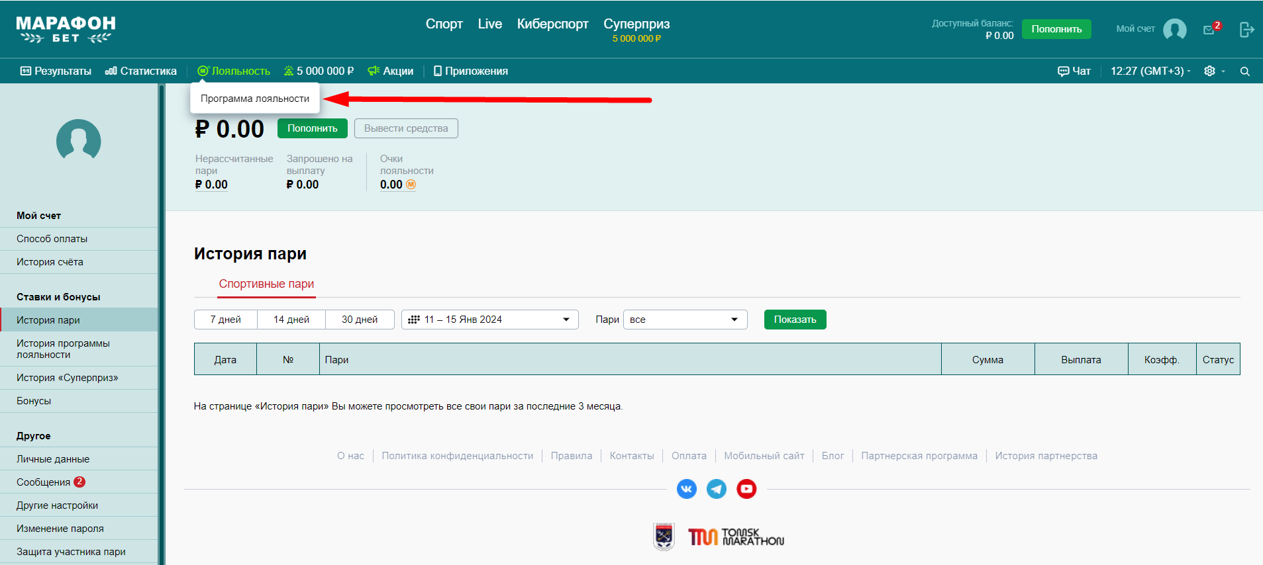Screen dimensions: 1263x565
Task: Open the Telegram channel icon
Action: tap(717, 489)
